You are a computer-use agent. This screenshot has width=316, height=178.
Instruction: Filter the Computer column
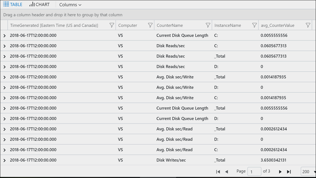pos(150,25)
